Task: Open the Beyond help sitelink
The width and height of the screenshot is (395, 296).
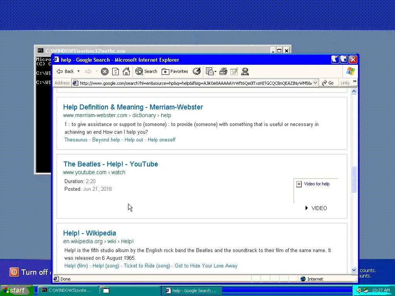Action: pyautogui.click(x=106, y=140)
